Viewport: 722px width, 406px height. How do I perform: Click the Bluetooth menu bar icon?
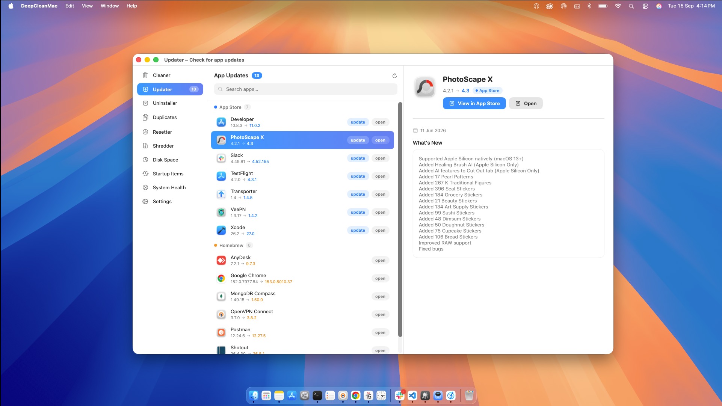point(589,6)
